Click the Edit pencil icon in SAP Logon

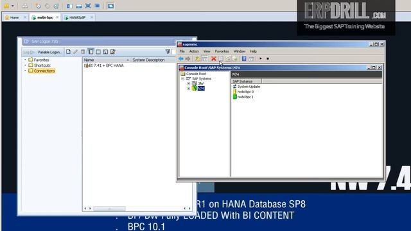76,52
